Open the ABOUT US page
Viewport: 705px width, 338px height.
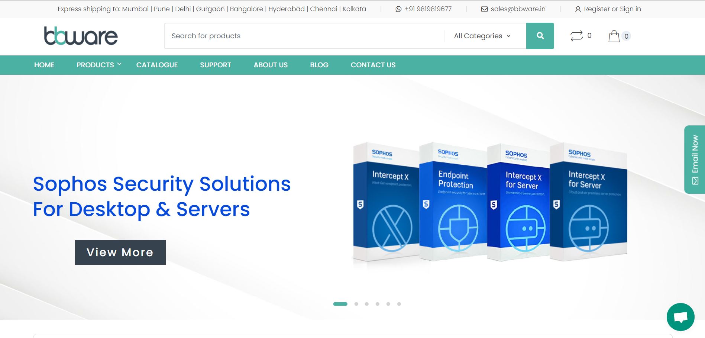click(x=271, y=65)
